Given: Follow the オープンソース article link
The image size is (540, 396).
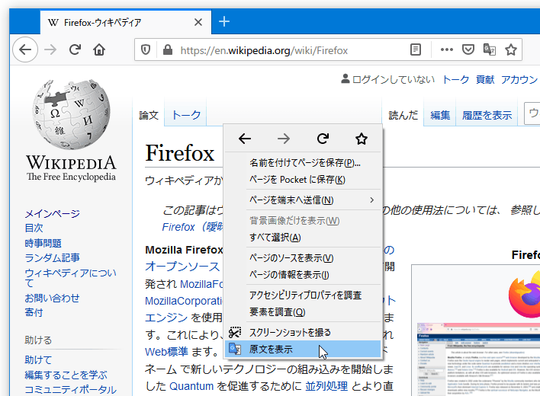Looking at the screenshot, I should 182,267.
